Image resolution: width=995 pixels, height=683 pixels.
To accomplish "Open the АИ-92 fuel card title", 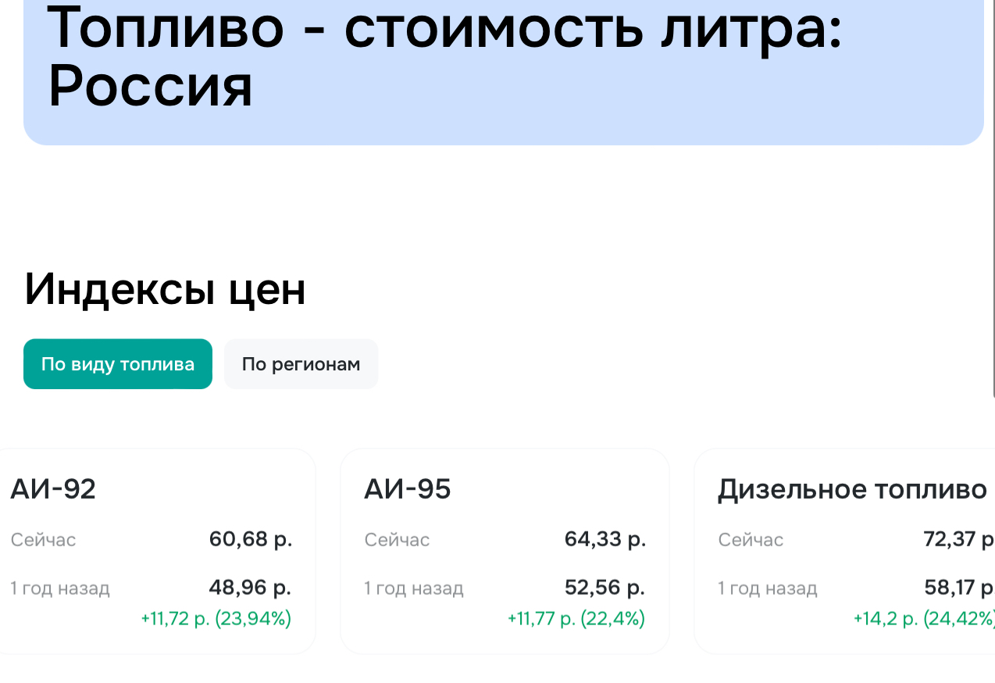I will [x=53, y=489].
